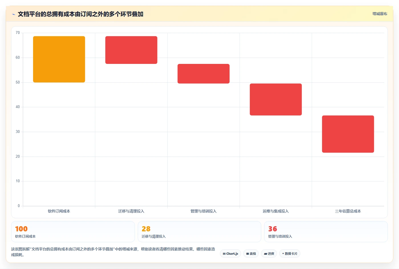Click the 表格 tag chip
The image size is (399, 269).
(x=251, y=254)
